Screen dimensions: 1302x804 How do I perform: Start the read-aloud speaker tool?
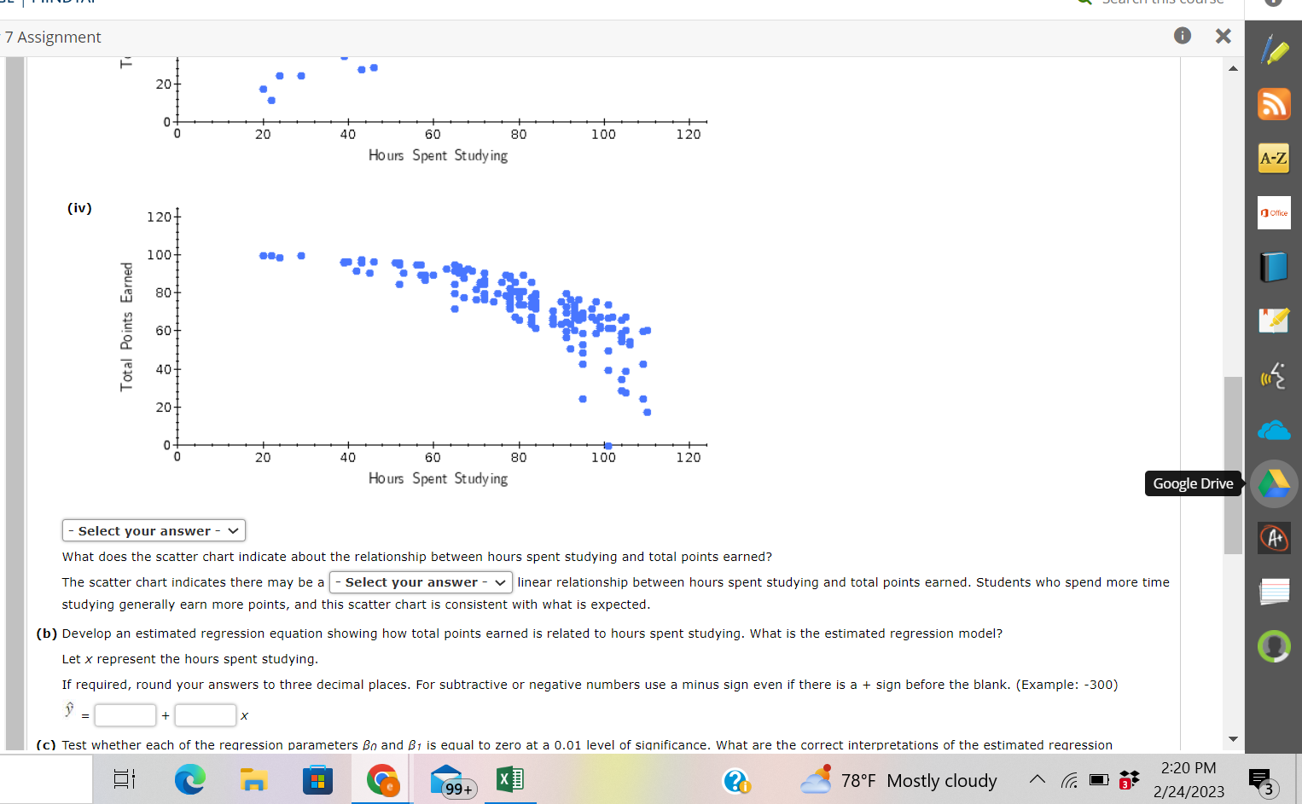click(x=1274, y=375)
